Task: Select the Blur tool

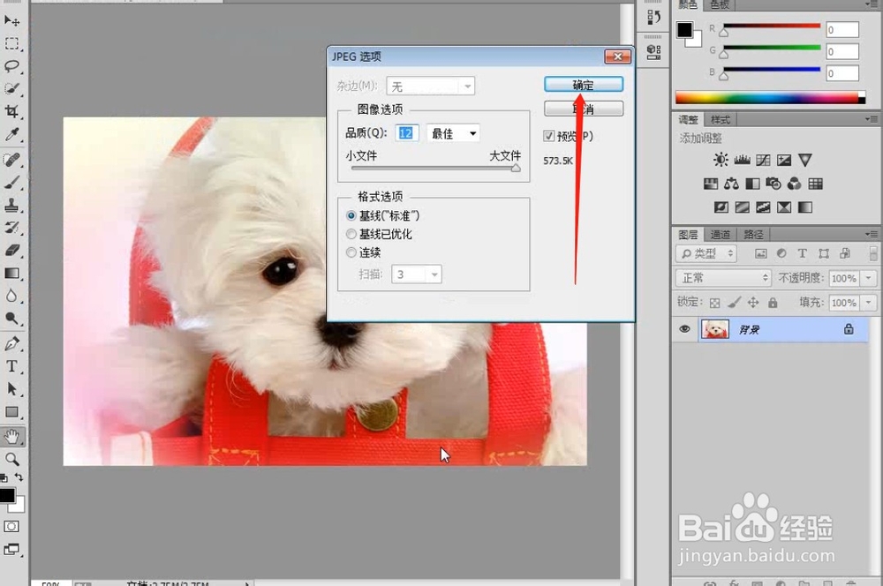Action: click(x=11, y=297)
